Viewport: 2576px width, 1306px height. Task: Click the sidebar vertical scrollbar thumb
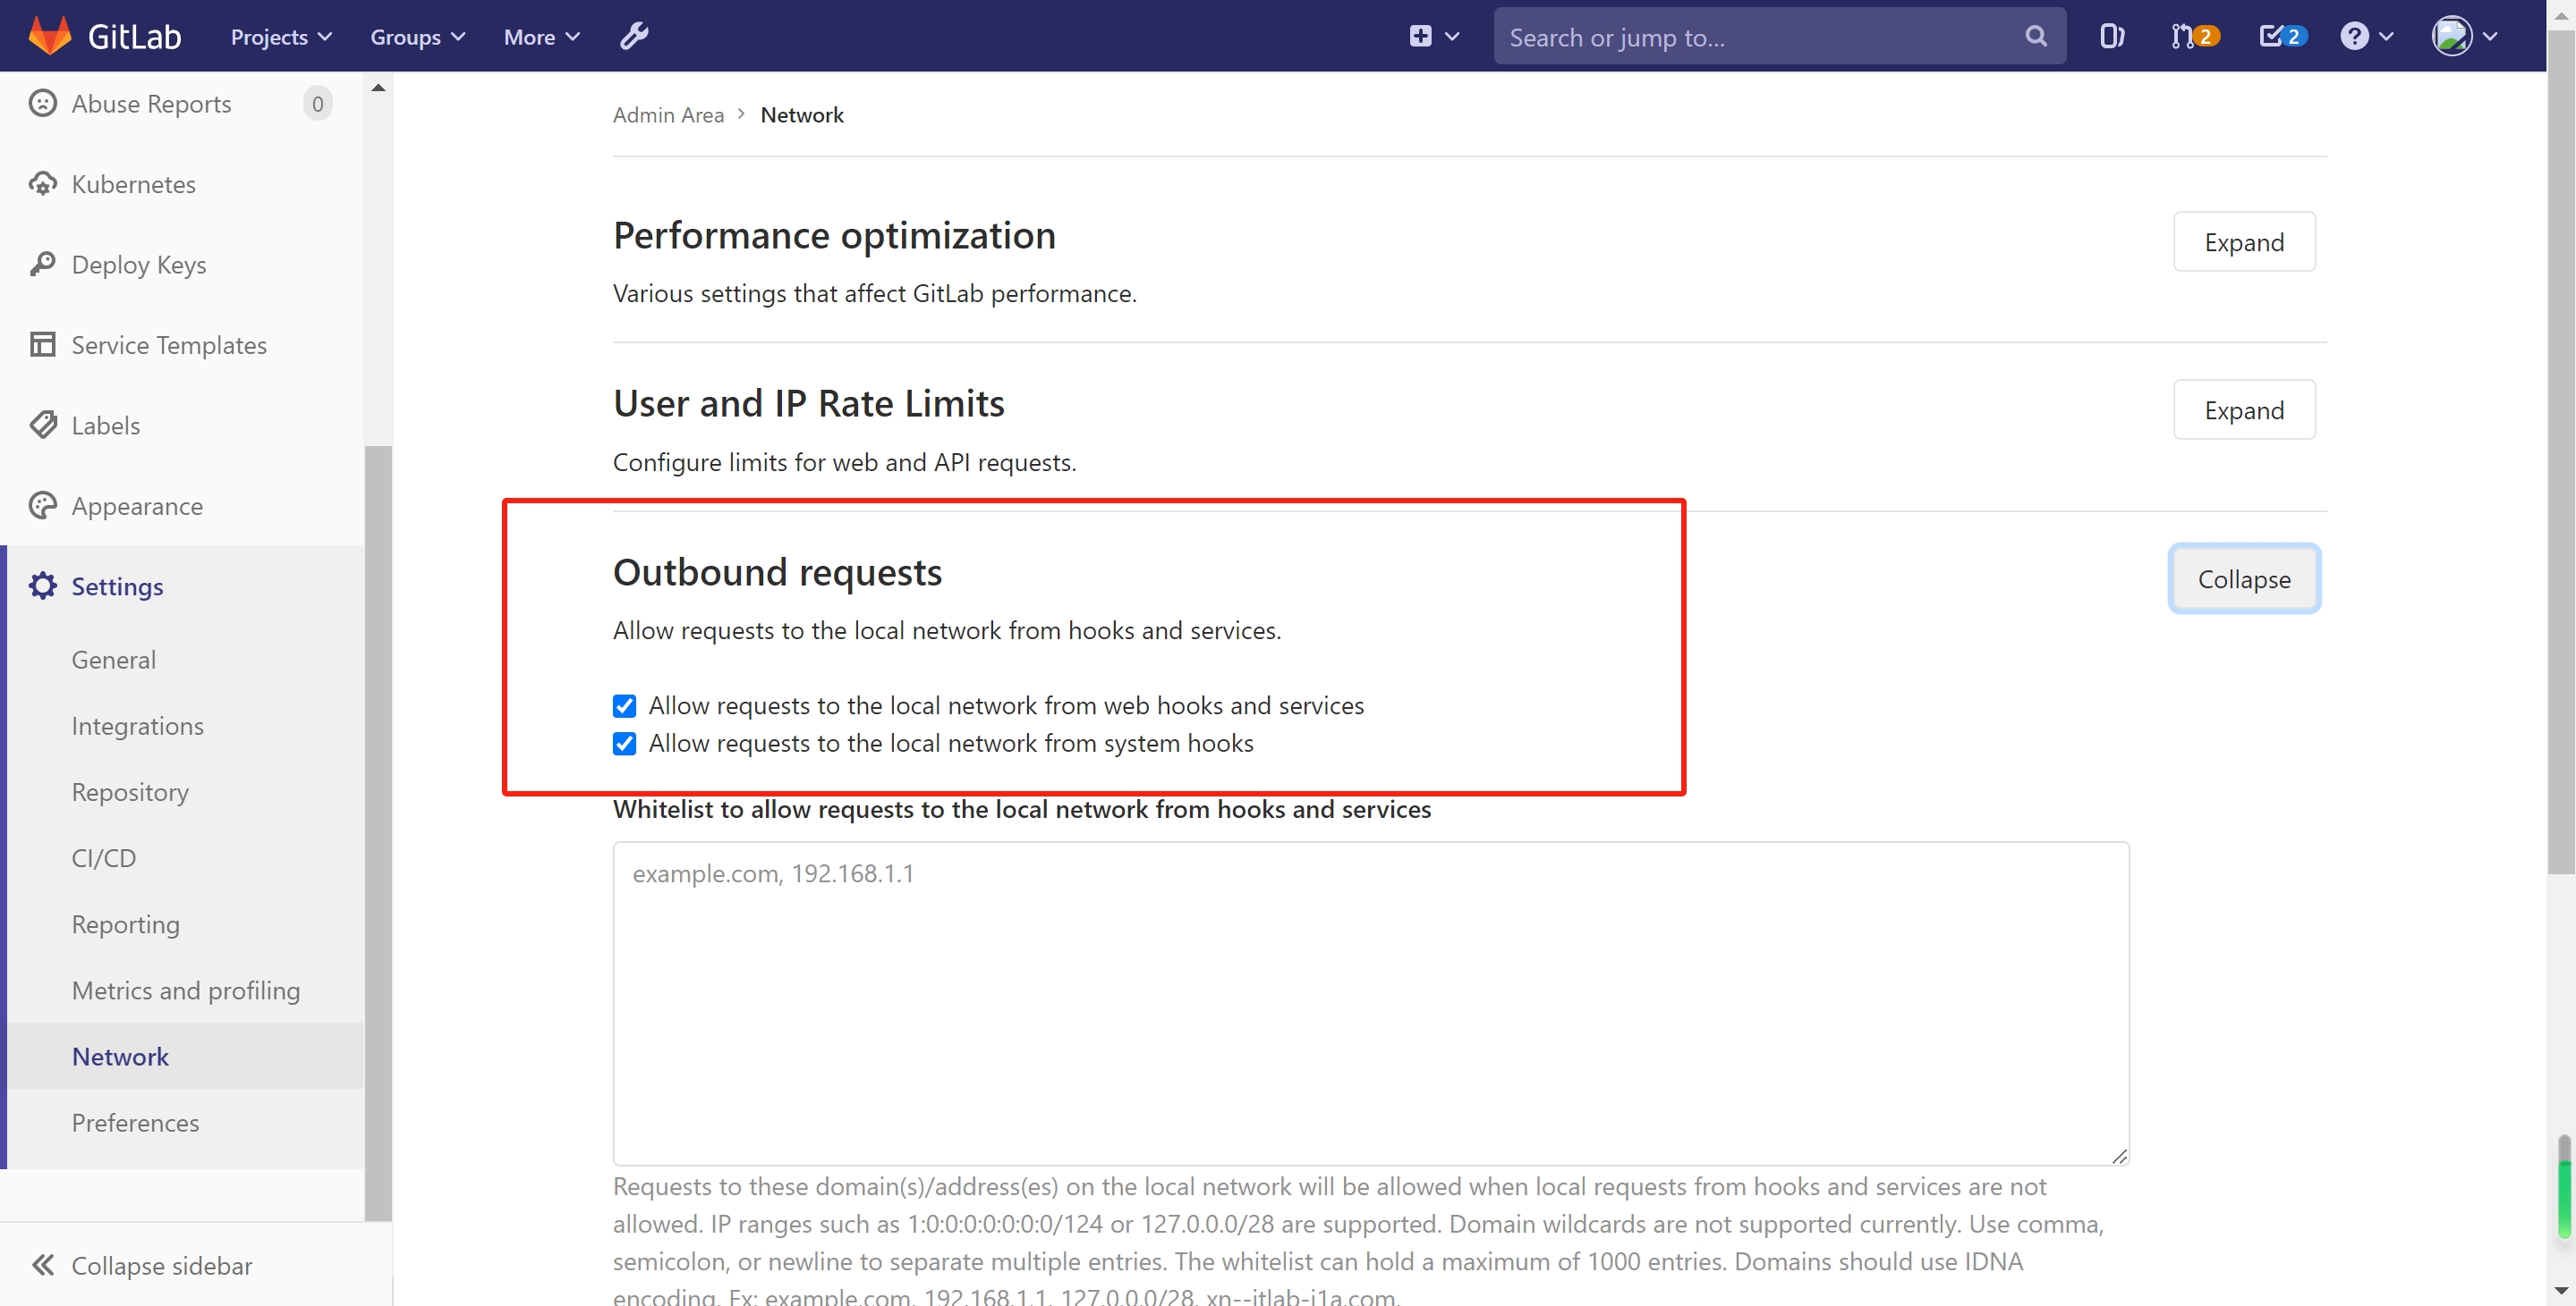(x=378, y=830)
